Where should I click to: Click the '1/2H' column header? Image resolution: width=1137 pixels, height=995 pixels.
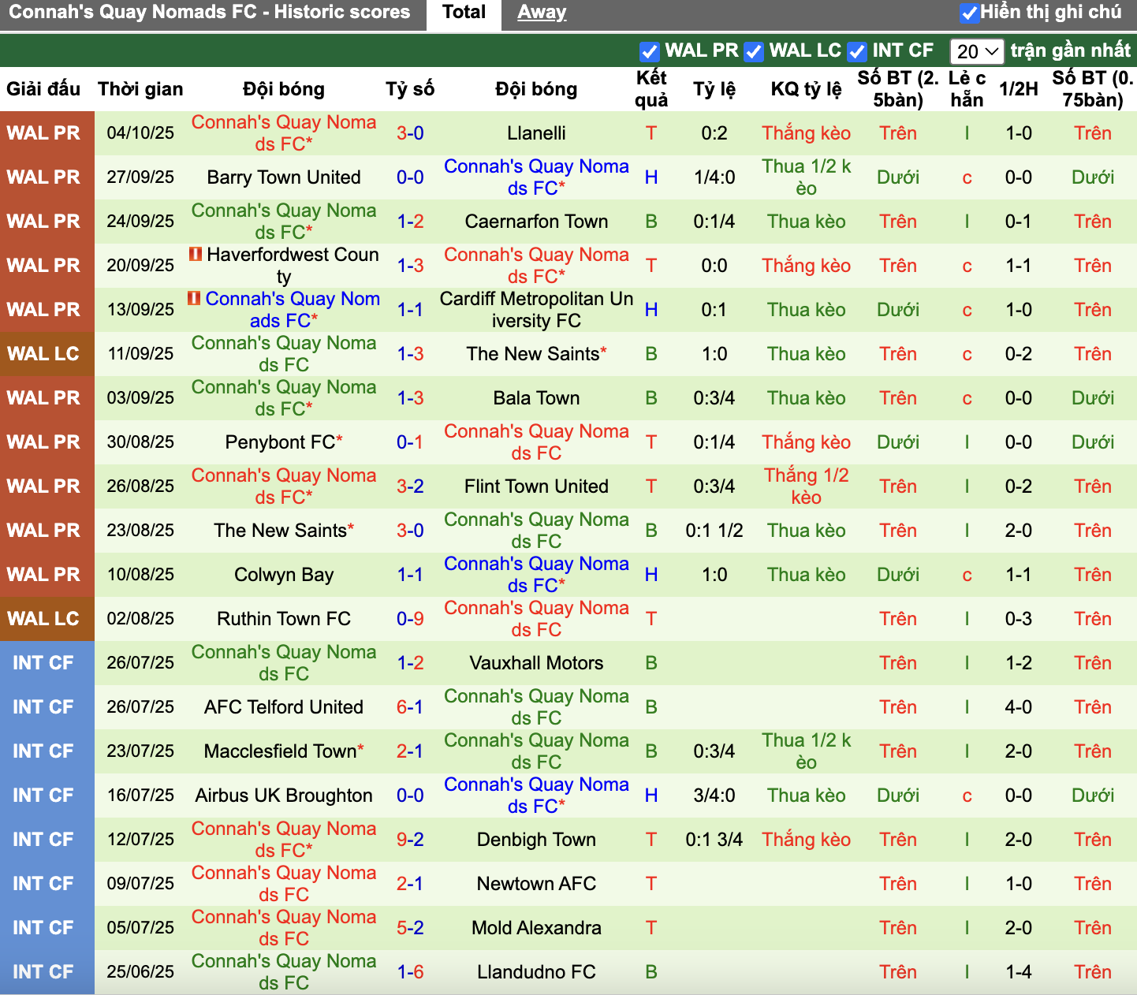pos(1019,89)
